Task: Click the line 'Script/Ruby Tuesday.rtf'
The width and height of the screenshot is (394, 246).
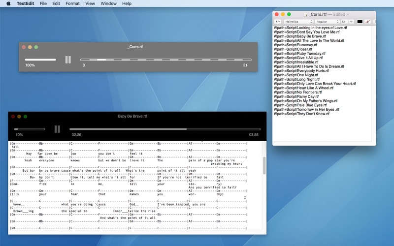Action: [x=299, y=54]
